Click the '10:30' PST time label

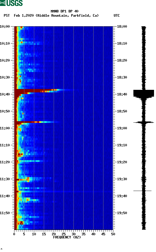tap(5, 77)
